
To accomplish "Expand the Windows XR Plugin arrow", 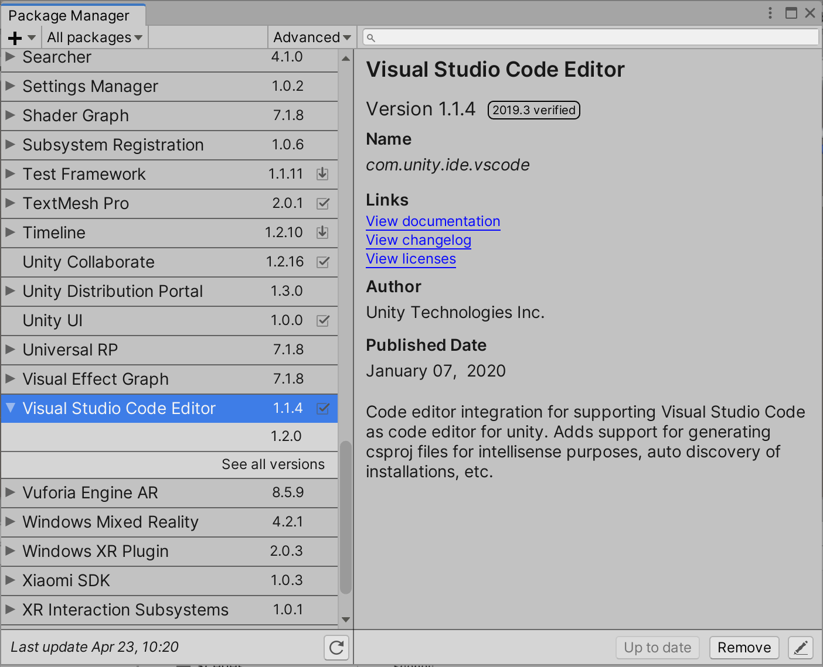I will pyautogui.click(x=10, y=551).
